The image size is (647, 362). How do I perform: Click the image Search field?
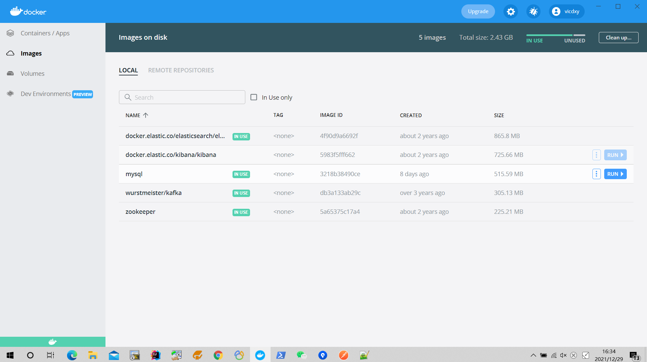pos(182,97)
